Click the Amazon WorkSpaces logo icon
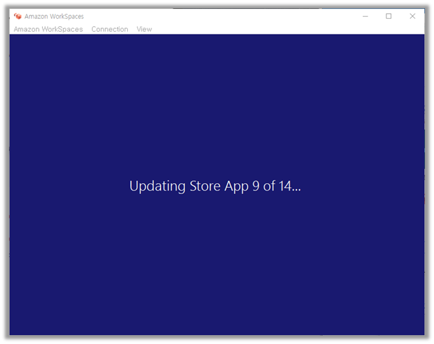 [18, 16]
